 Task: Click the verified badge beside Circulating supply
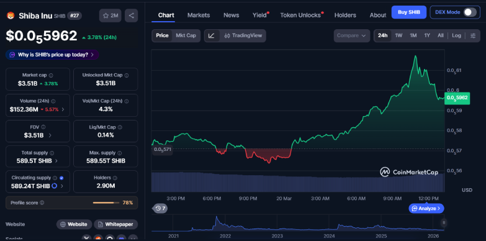click(x=61, y=178)
